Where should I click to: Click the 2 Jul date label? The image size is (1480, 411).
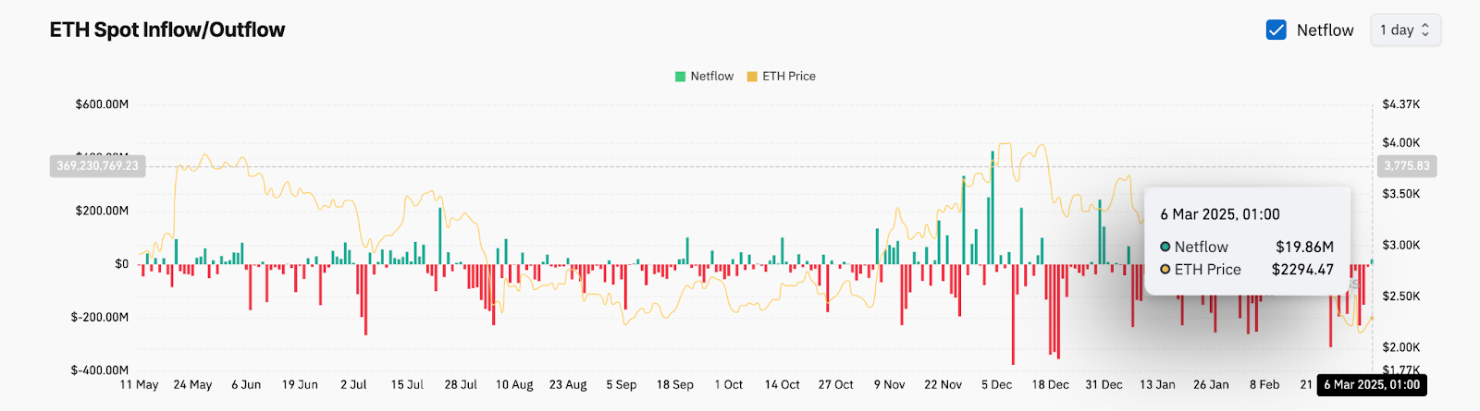(353, 384)
